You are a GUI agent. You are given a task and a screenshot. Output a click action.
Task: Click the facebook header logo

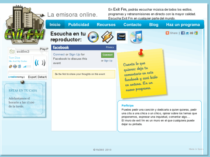pyautogui.click(x=61, y=48)
